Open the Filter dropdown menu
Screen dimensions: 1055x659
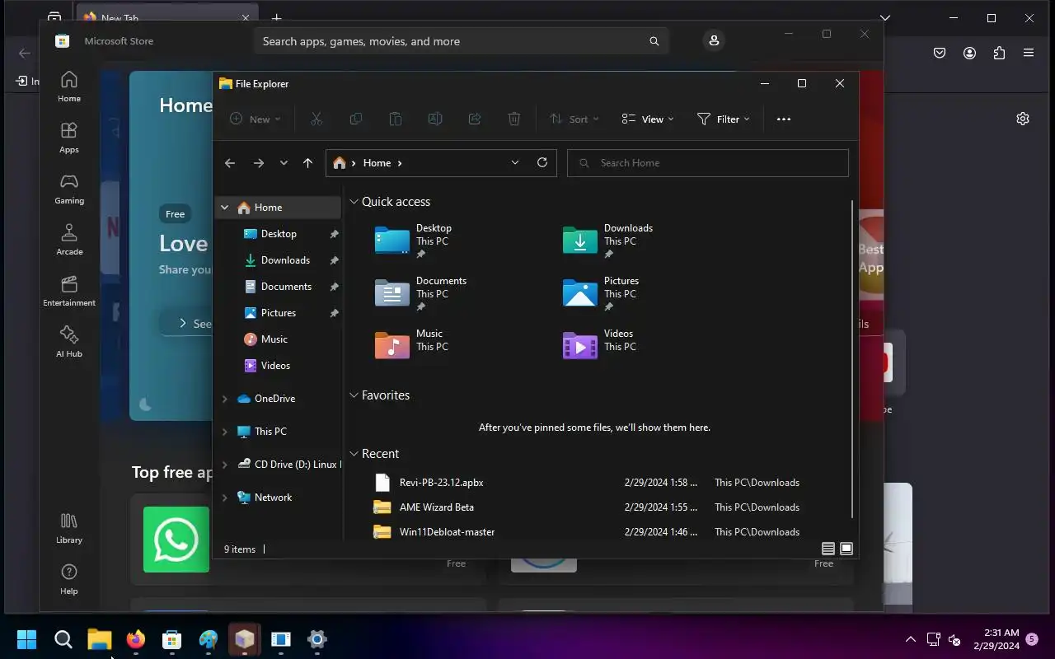pyautogui.click(x=724, y=119)
